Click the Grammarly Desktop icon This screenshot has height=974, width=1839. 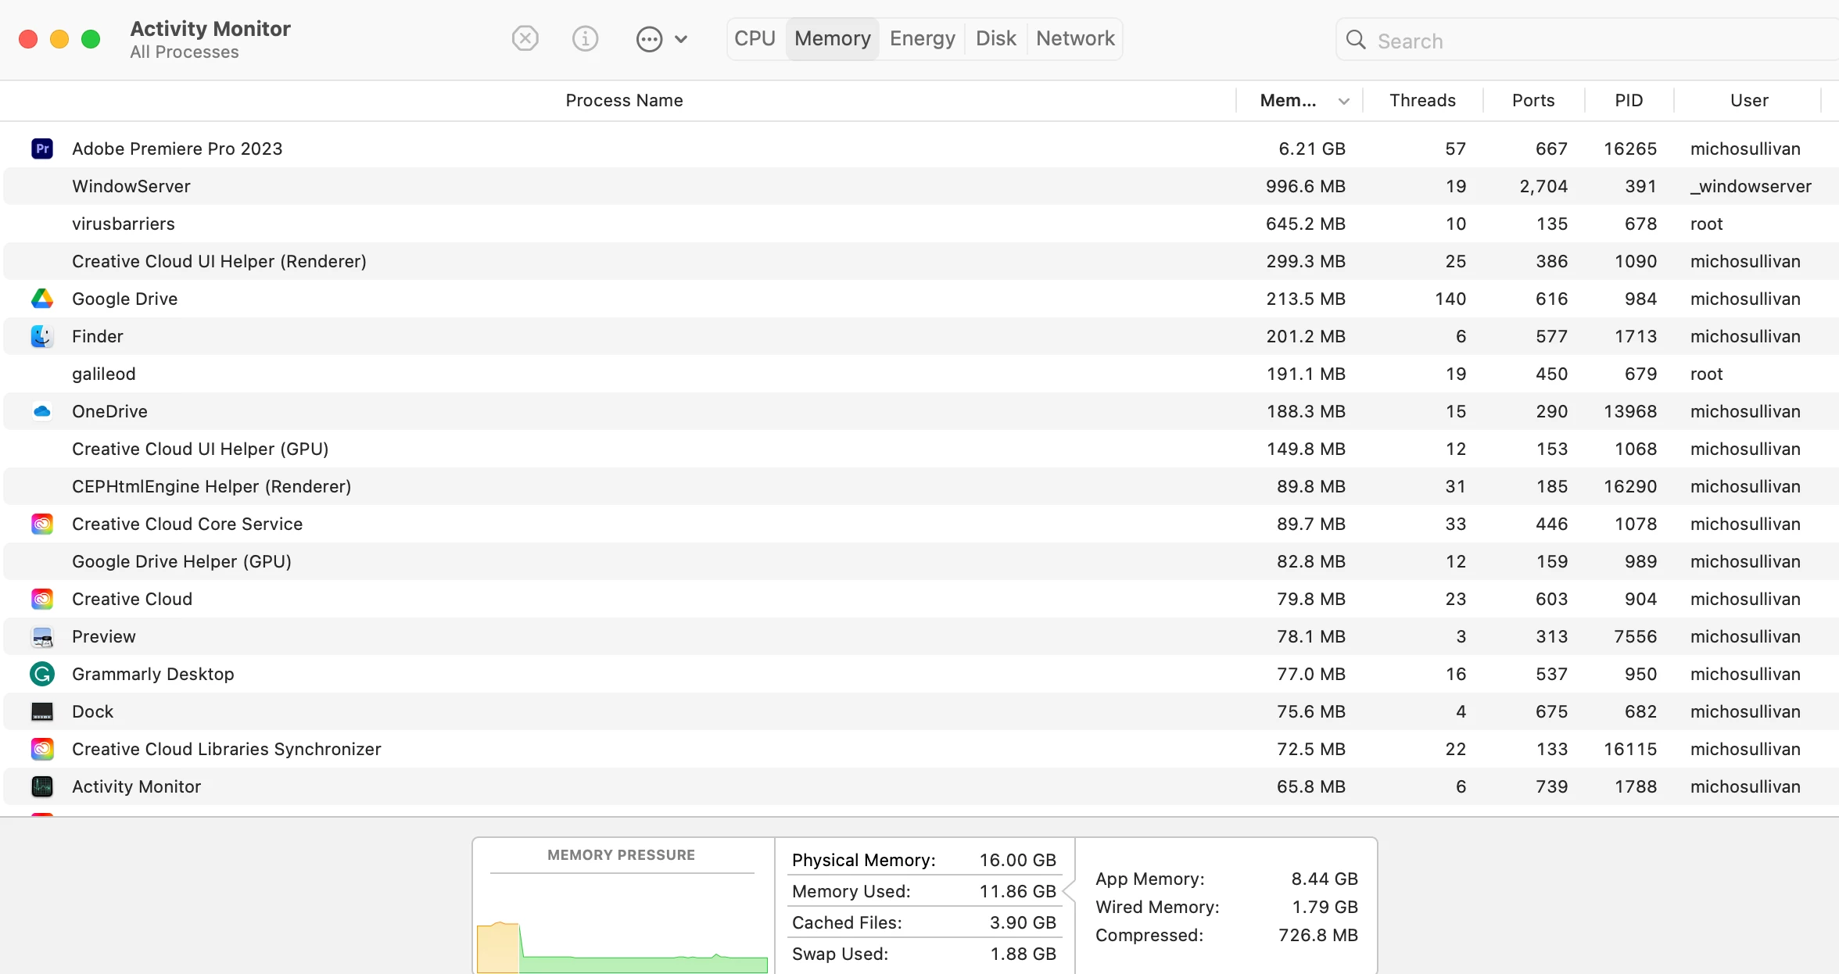(42, 674)
